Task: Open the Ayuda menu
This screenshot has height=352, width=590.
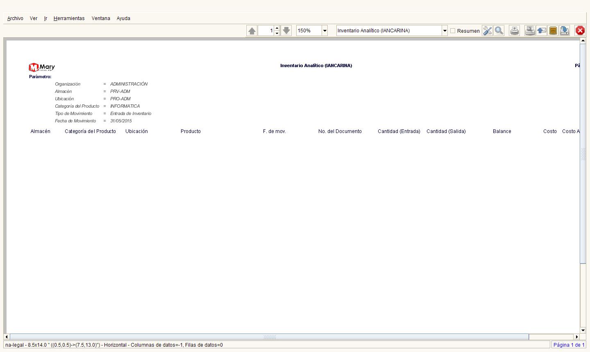Action: click(123, 18)
